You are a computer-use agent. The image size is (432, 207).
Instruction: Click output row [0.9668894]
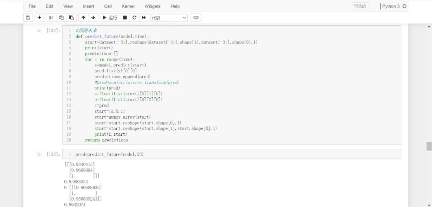[x=82, y=170]
